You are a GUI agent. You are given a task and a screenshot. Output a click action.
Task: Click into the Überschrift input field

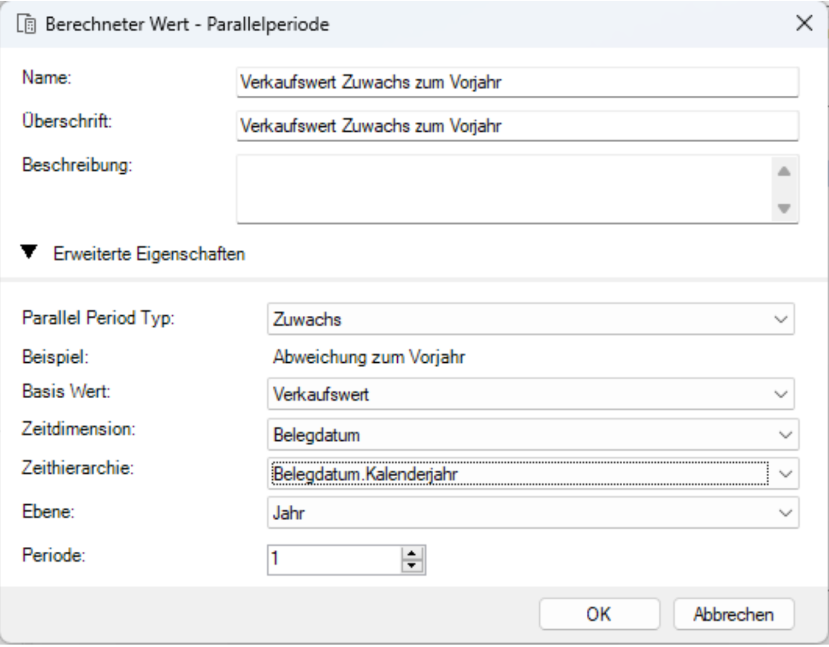pyautogui.click(x=517, y=126)
